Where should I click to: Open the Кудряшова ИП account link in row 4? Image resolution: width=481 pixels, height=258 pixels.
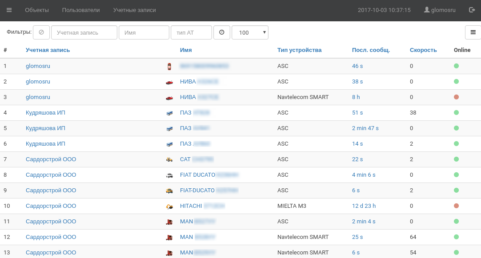(x=45, y=113)
